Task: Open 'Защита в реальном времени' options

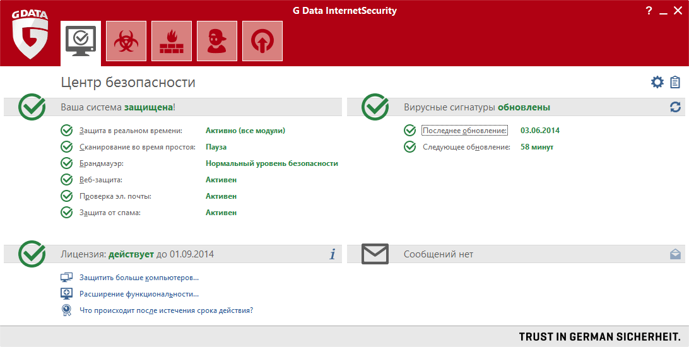Action: pyautogui.click(x=131, y=131)
